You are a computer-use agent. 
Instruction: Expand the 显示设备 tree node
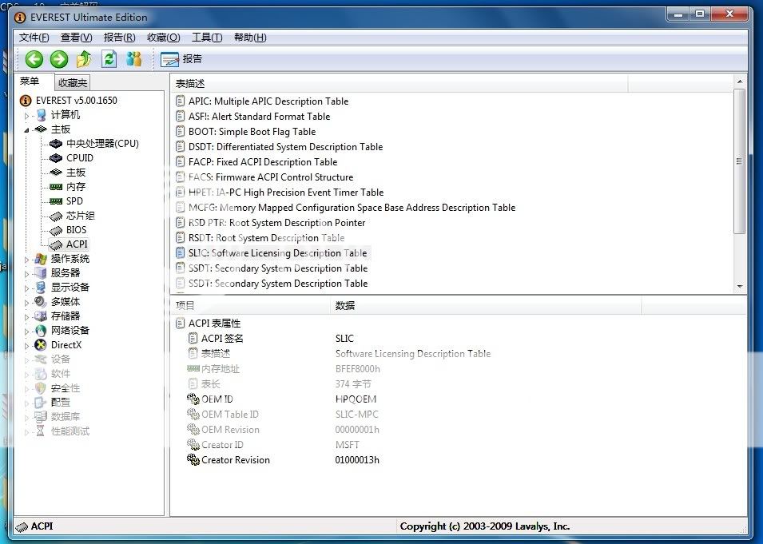tap(26, 288)
